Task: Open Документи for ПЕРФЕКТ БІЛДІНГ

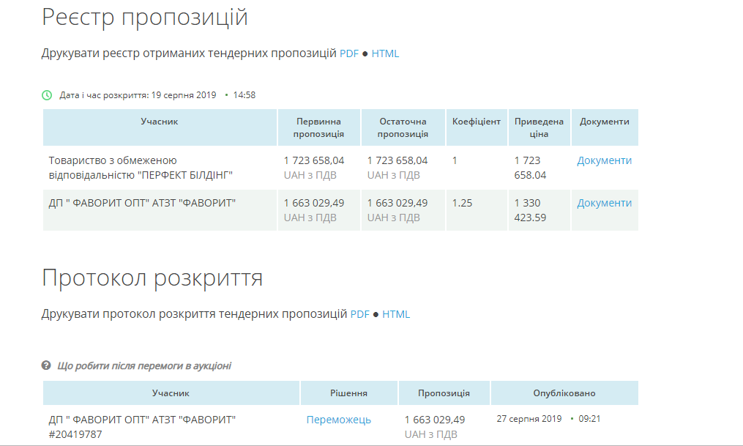Action: [604, 160]
